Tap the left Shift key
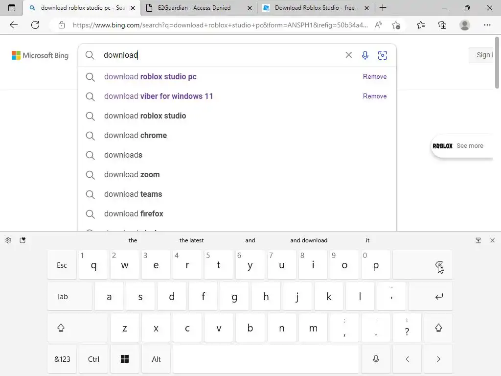The image size is (501, 376). pyautogui.click(x=77, y=328)
